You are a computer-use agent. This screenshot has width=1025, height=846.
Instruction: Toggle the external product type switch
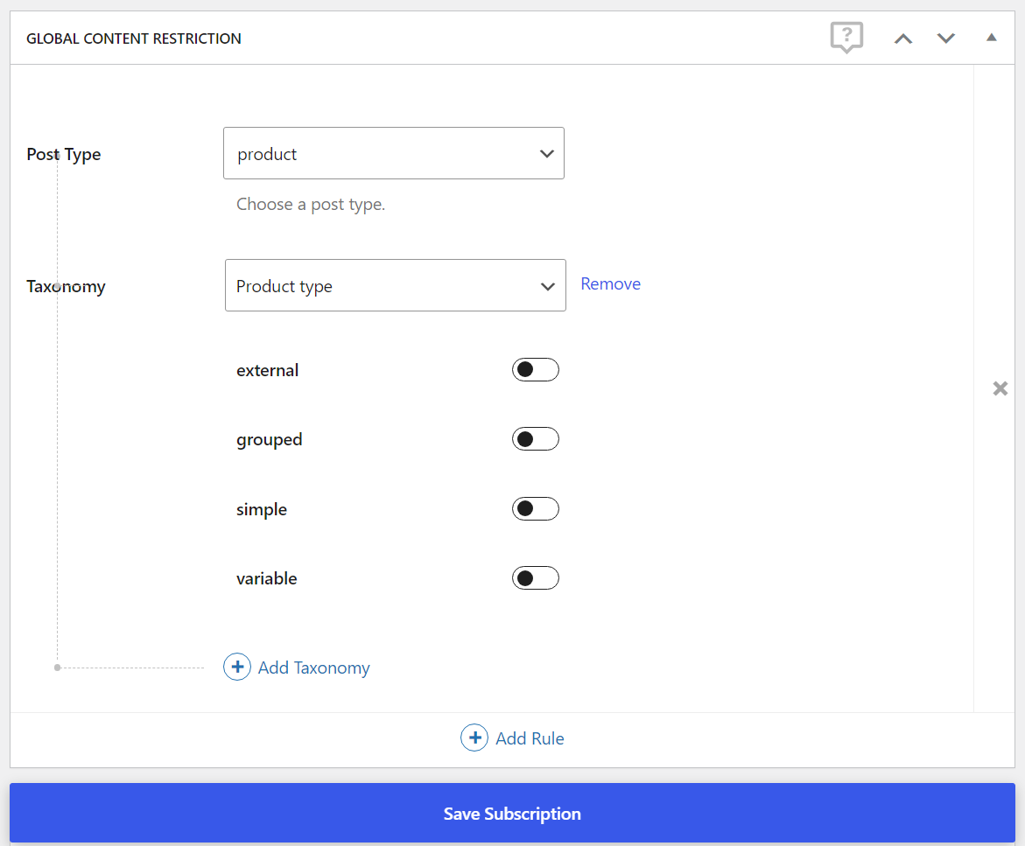(x=536, y=370)
